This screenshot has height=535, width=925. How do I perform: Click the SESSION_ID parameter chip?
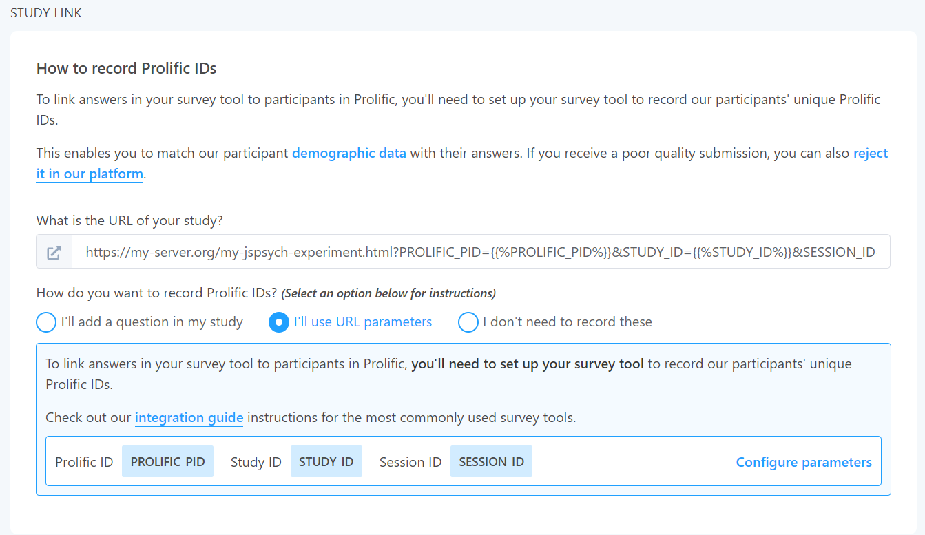tap(491, 462)
